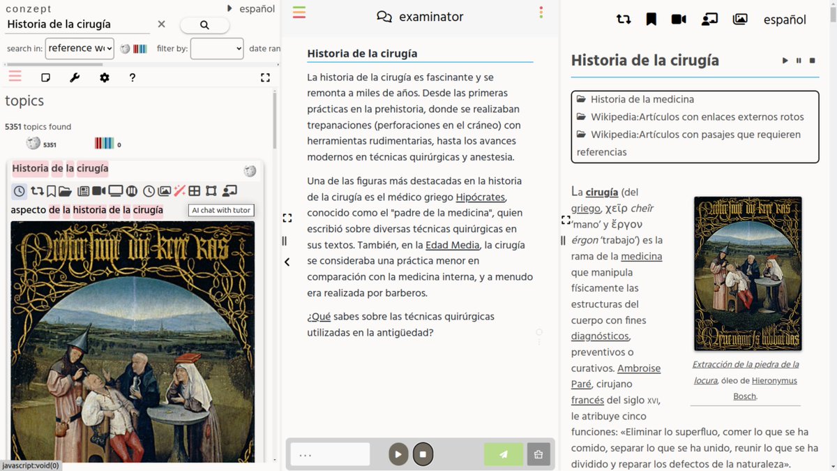Open the 'search in' reference works dropdown
The width and height of the screenshot is (837, 471).
point(80,48)
